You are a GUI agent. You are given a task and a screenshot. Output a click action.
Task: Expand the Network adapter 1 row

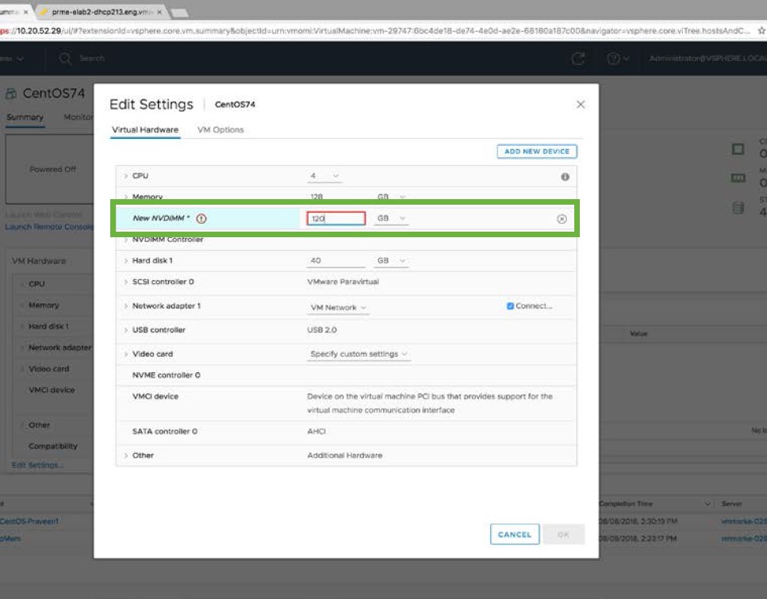tap(125, 306)
